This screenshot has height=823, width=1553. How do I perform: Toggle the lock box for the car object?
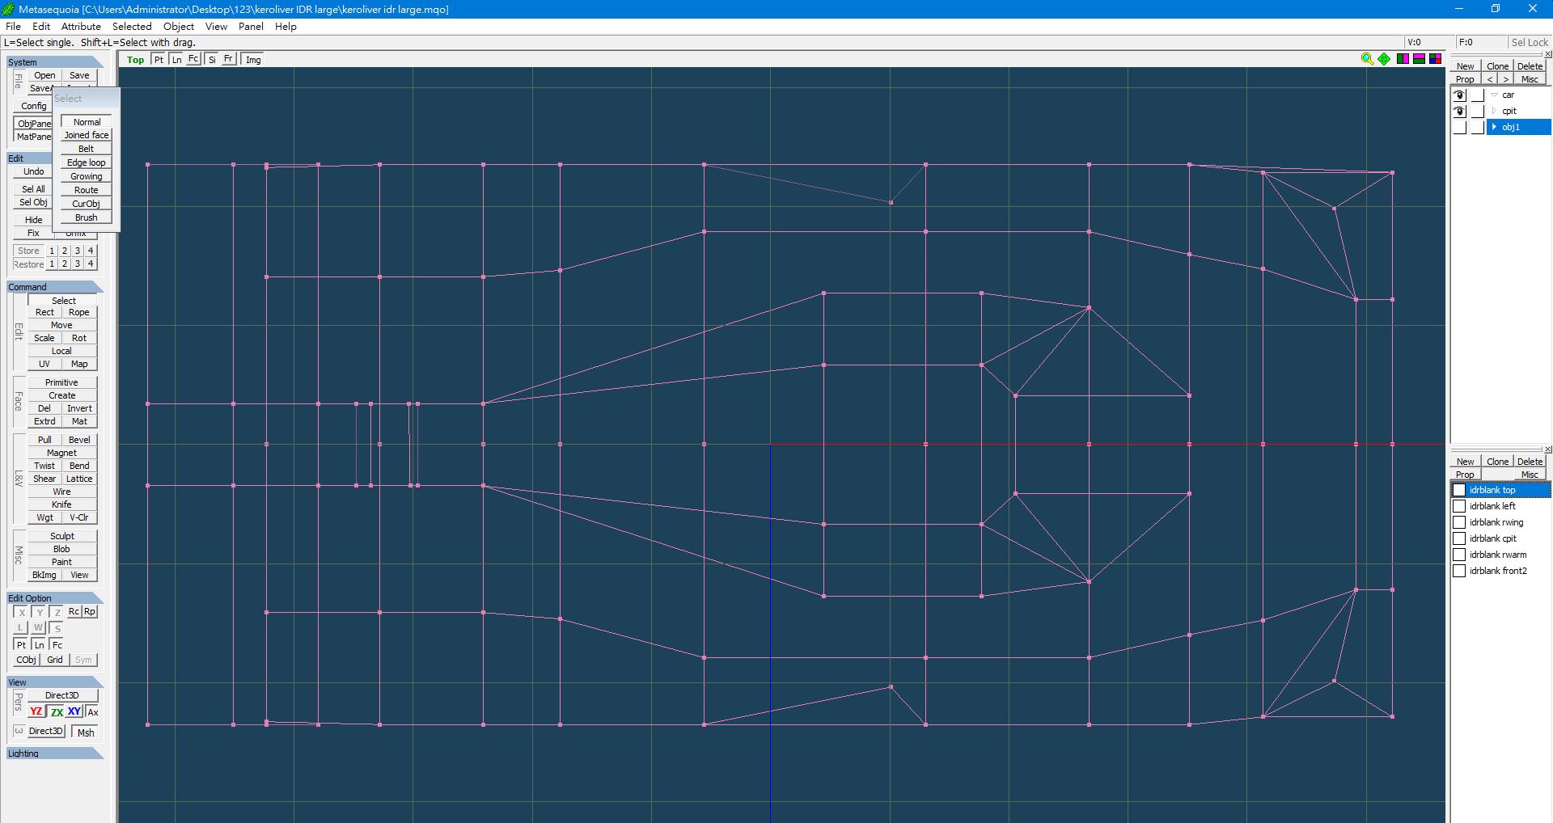pyautogui.click(x=1478, y=95)
